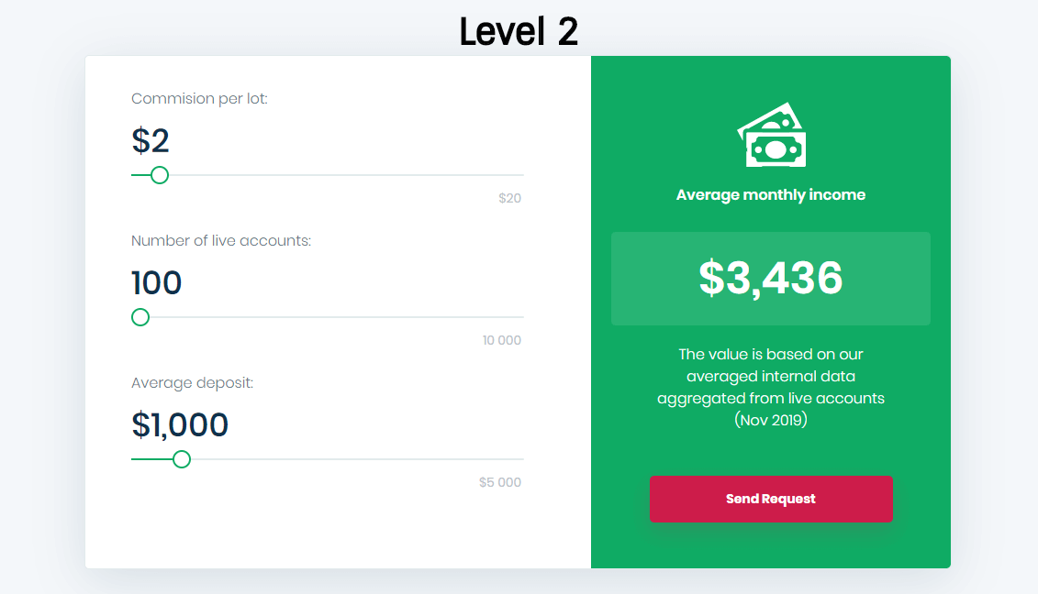1038x594 pixels.
Task: Click the Level 2 heading
Action: pos(519,31)
